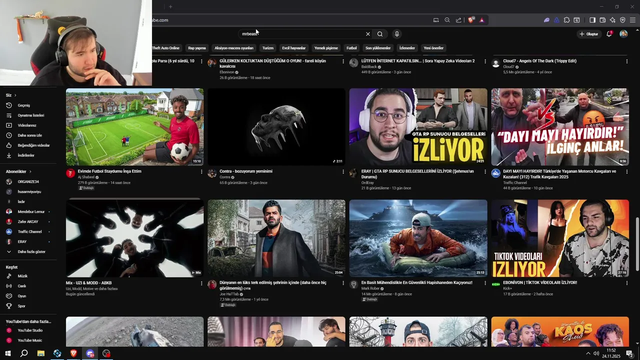Expand the Siz section chevron
The width and height of the screenshot is (640, 360).
[x=15, y=95]
